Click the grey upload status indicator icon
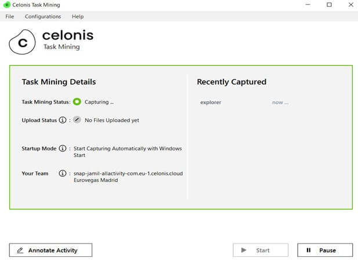This screenshot has width=358, height=262. click(77, 120)
